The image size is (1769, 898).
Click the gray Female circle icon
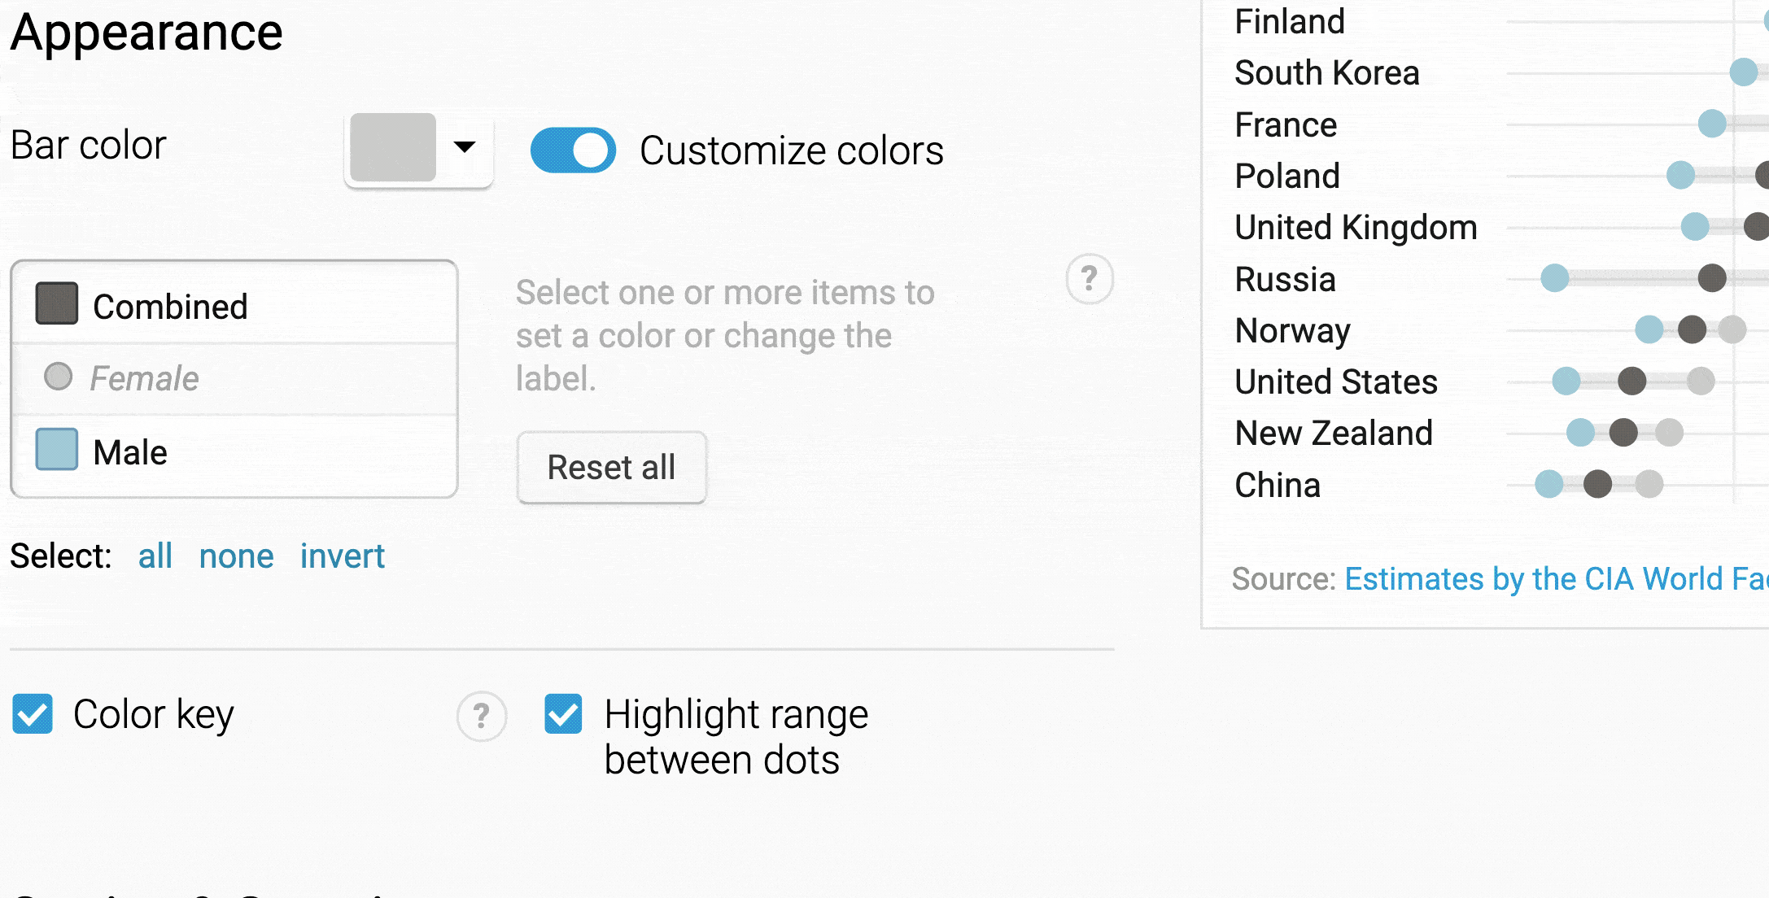click(x=58, y=376)
